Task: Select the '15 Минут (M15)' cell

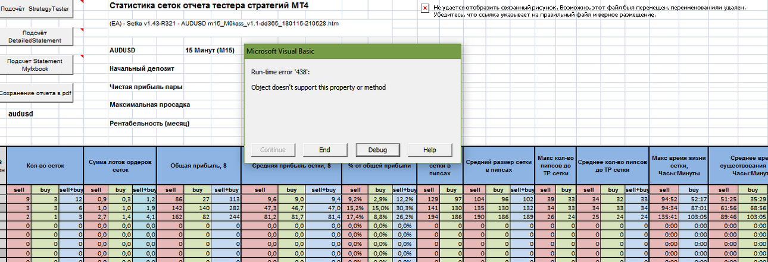Action: tap(210, 50)
